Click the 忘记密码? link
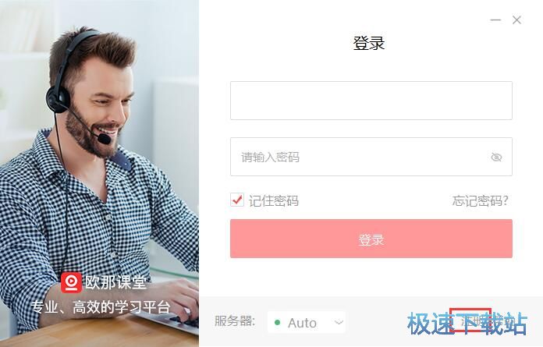 (480, 200)
